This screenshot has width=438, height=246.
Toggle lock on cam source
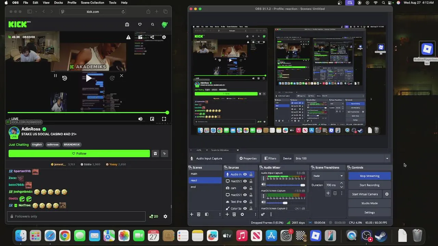click(x=251, y=188)
